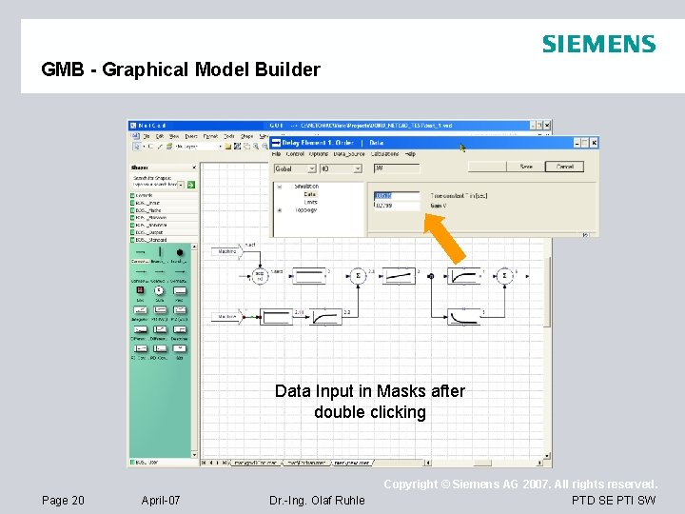685x514 pixels.
Task: Switch to third sheet tab at canvas bottom
Action: pyautogui.click(x=353, y=463)
